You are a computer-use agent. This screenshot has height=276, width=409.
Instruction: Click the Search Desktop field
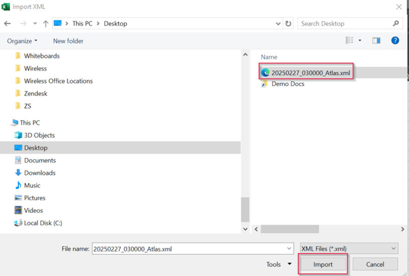tap(346, 24)
